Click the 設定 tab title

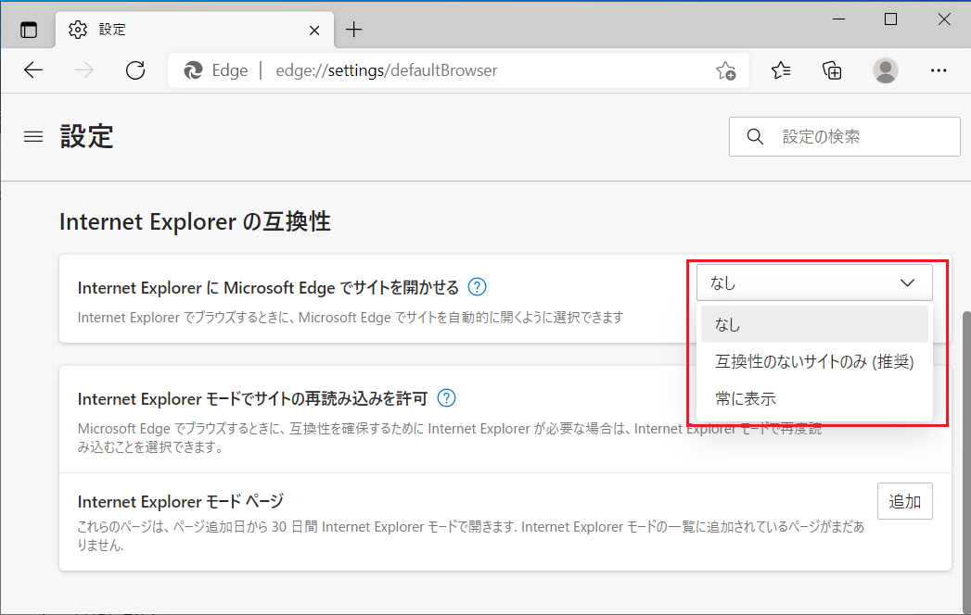(x=112, y=30)
